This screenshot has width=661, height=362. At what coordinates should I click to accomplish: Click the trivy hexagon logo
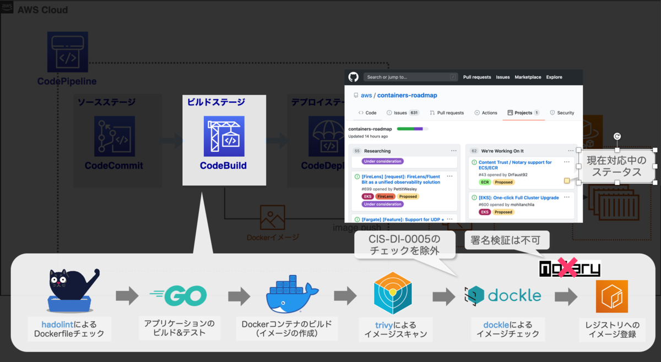(x=393, y=293)
